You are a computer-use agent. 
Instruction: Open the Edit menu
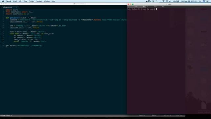tap(20, 1)
